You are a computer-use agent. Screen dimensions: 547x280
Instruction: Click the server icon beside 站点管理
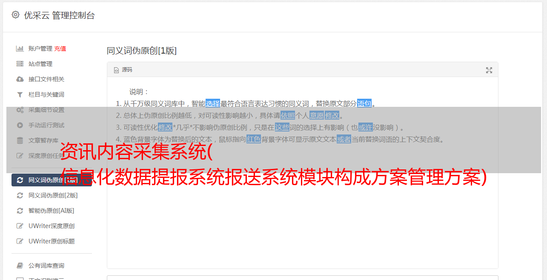(x=20, y=64)
